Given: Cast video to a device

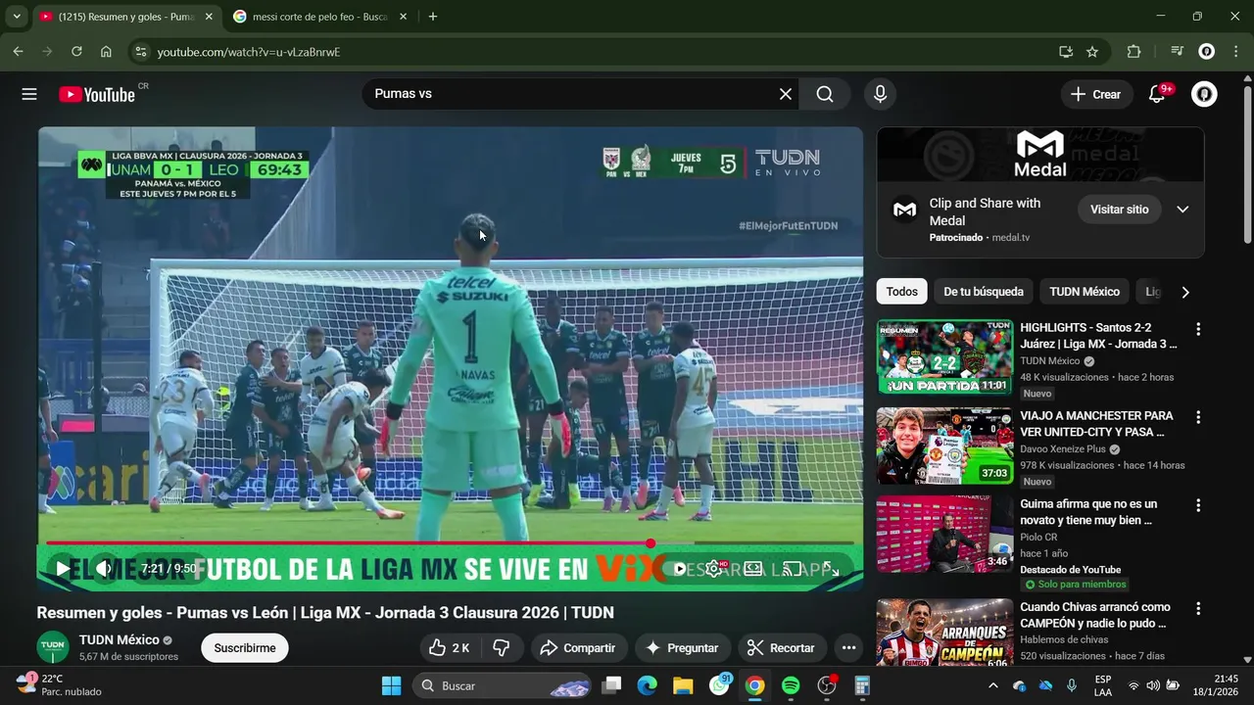Looking at the screenshot, I should click(x=792, y=568).
